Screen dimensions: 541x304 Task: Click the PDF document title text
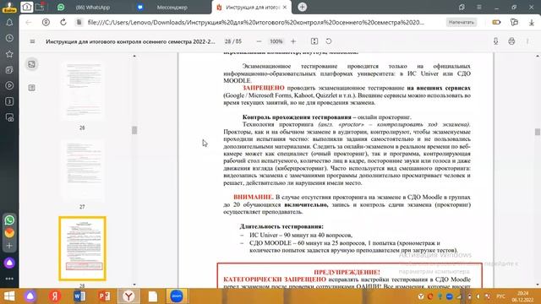pos(130,41)
